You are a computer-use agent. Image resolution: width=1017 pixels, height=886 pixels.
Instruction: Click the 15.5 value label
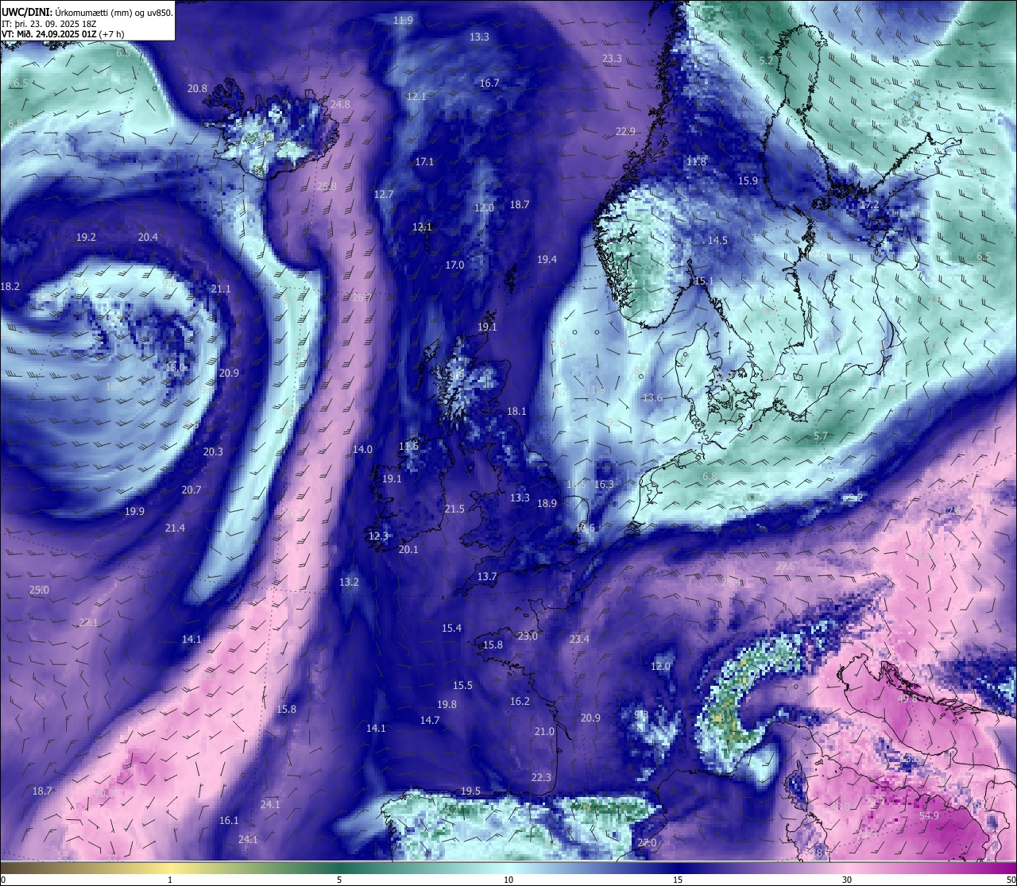[x=462, y=685]
